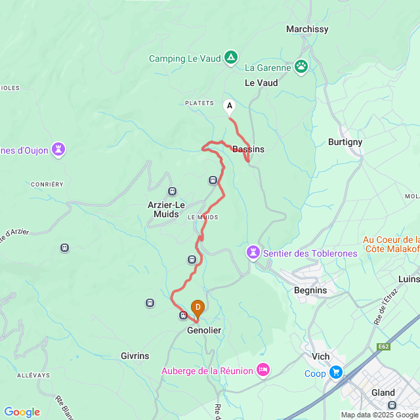This screenshot has width=420, height=420.
Task: Click the Au Coeur de la Côte restaurant label
Action: 391,244
